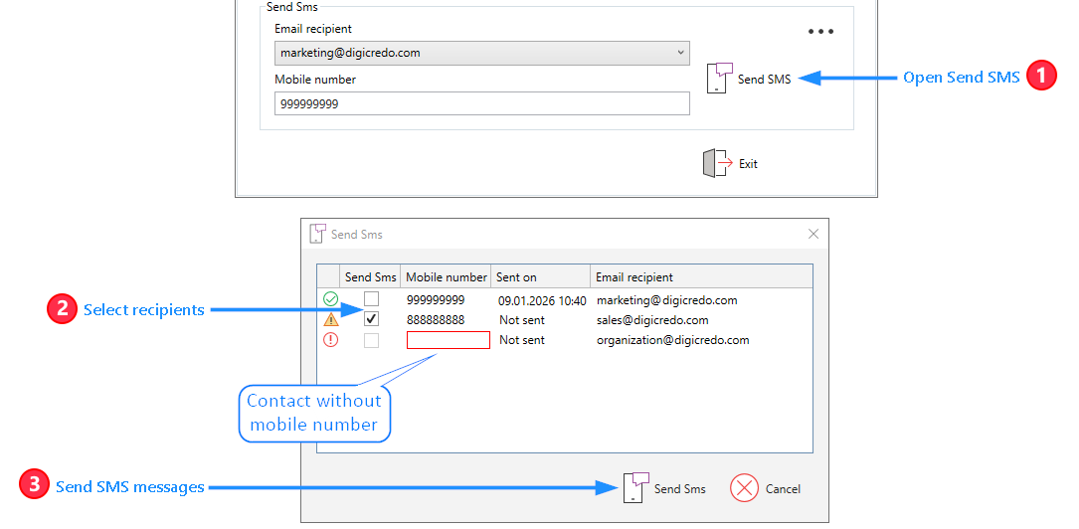The image size is (1079, 529).
Task: Click the green checkmark status icon
Action: [x=330, y=299]
